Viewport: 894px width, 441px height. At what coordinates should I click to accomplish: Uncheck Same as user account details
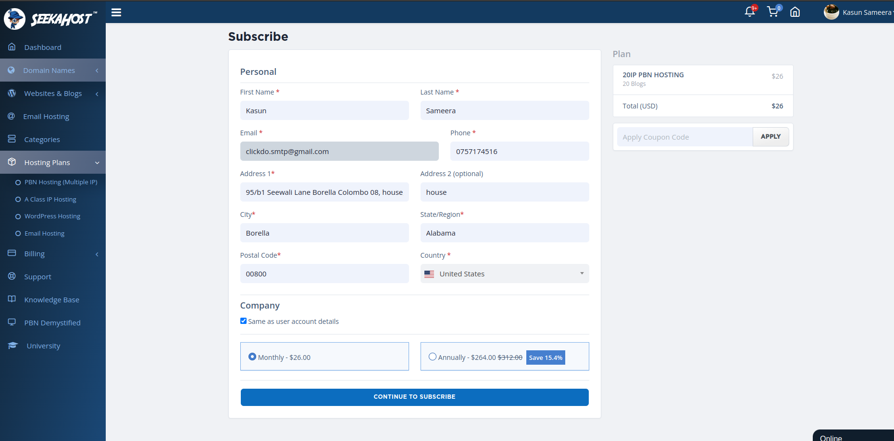click(x=244, y=321)
